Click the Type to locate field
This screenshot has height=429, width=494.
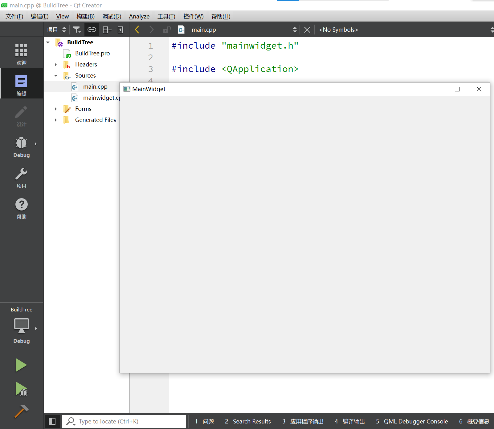124,421
